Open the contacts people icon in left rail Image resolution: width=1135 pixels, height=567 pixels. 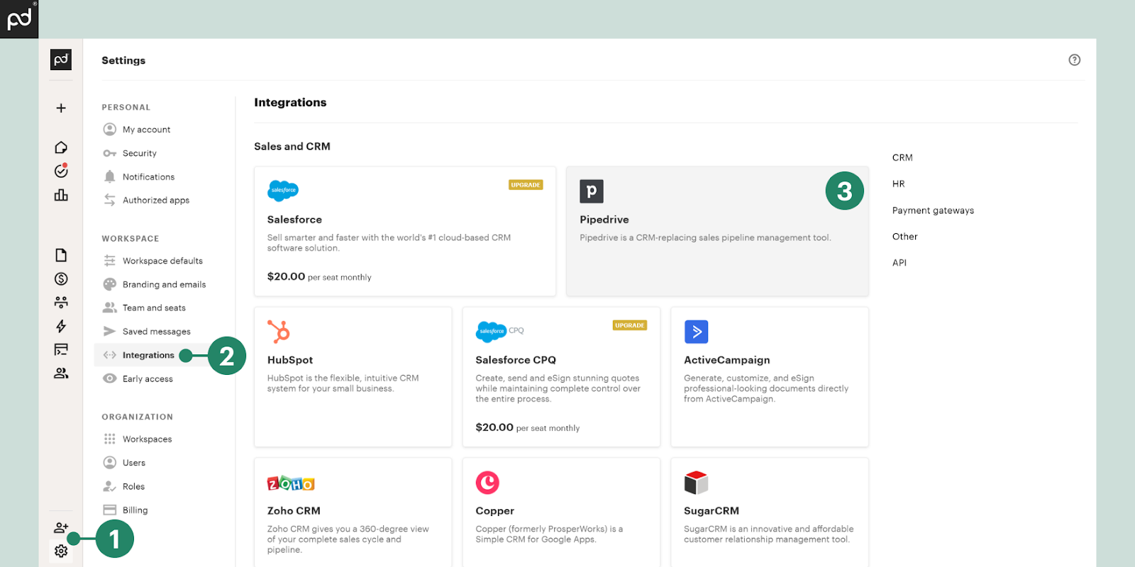coord(61,373)
